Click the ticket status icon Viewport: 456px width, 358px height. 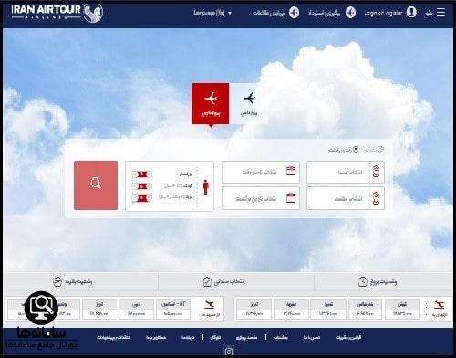[x=57, y=282]
